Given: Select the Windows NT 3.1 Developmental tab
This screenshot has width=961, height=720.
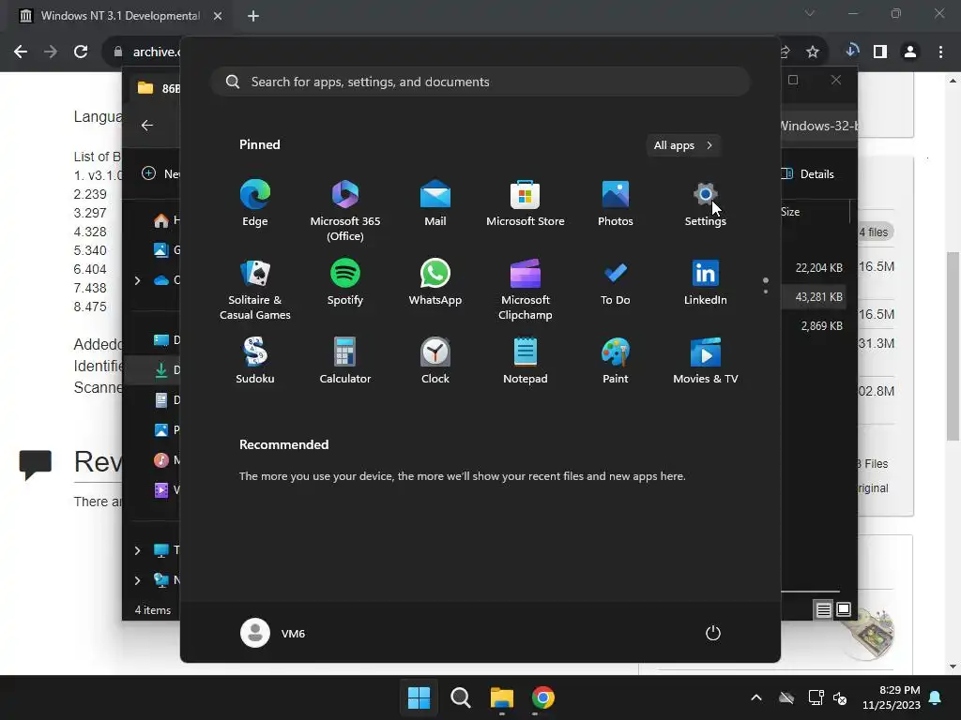Looking at the screenshot, I should pos(121,16).
